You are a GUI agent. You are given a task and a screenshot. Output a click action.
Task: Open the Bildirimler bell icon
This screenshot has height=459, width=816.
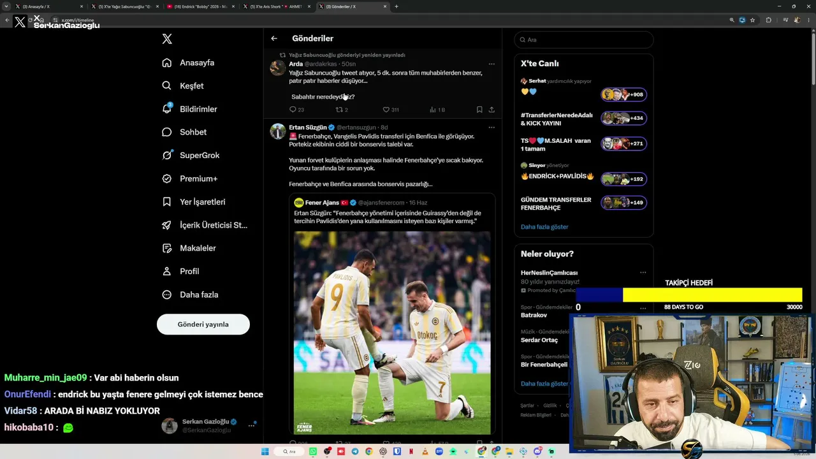click(167, 108)
